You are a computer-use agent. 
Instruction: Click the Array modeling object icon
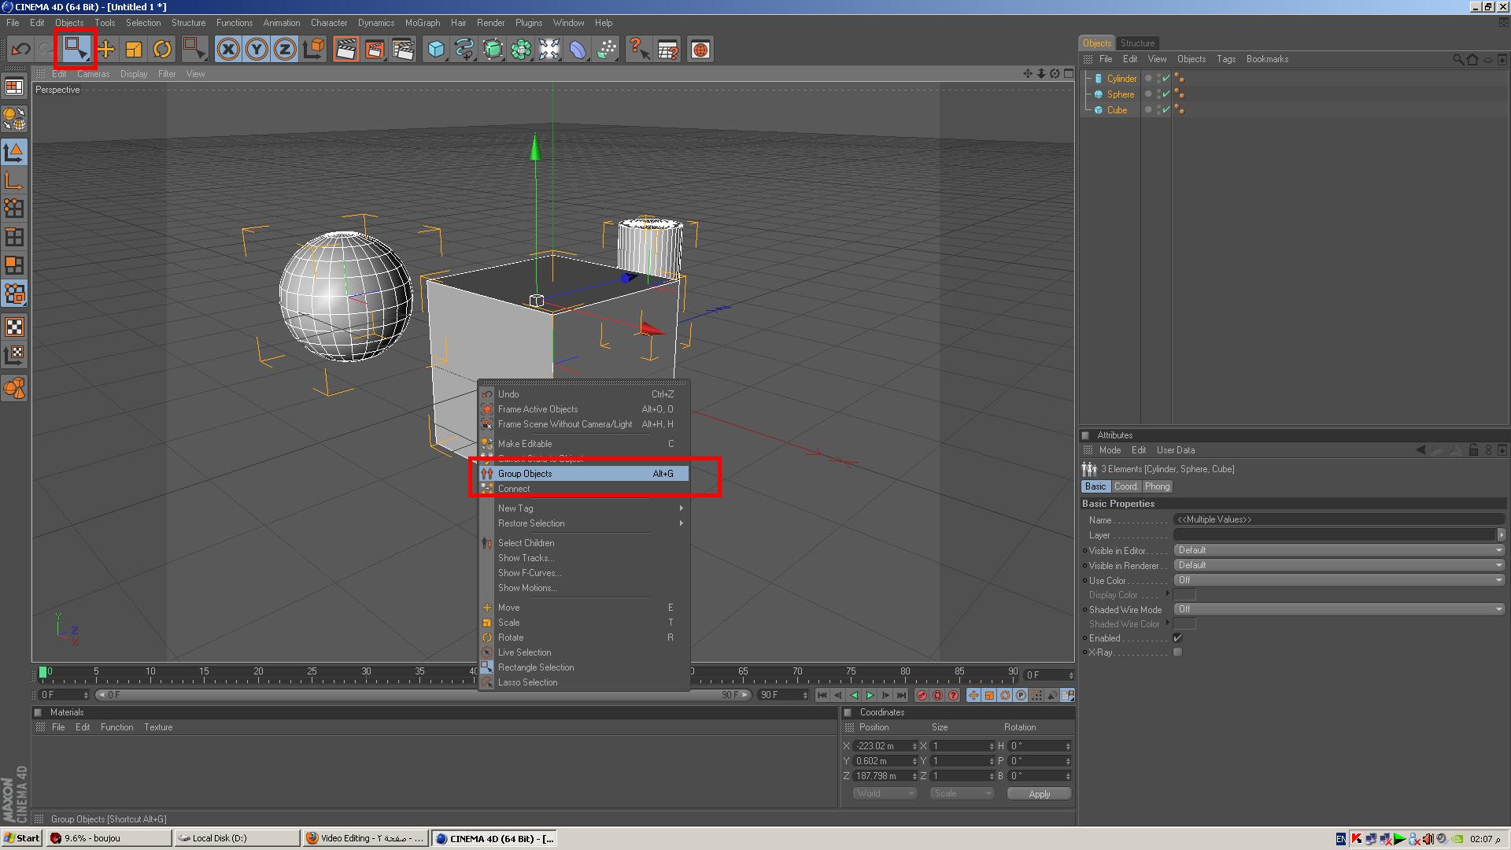coord(521,50)
